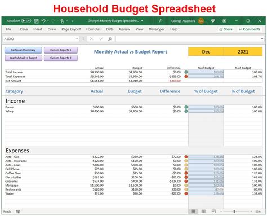Open the Page Layout ribbon tab

click(x=71, y=29)
